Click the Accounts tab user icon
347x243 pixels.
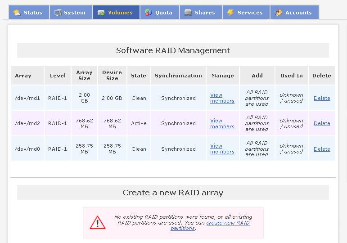point(279,13)
